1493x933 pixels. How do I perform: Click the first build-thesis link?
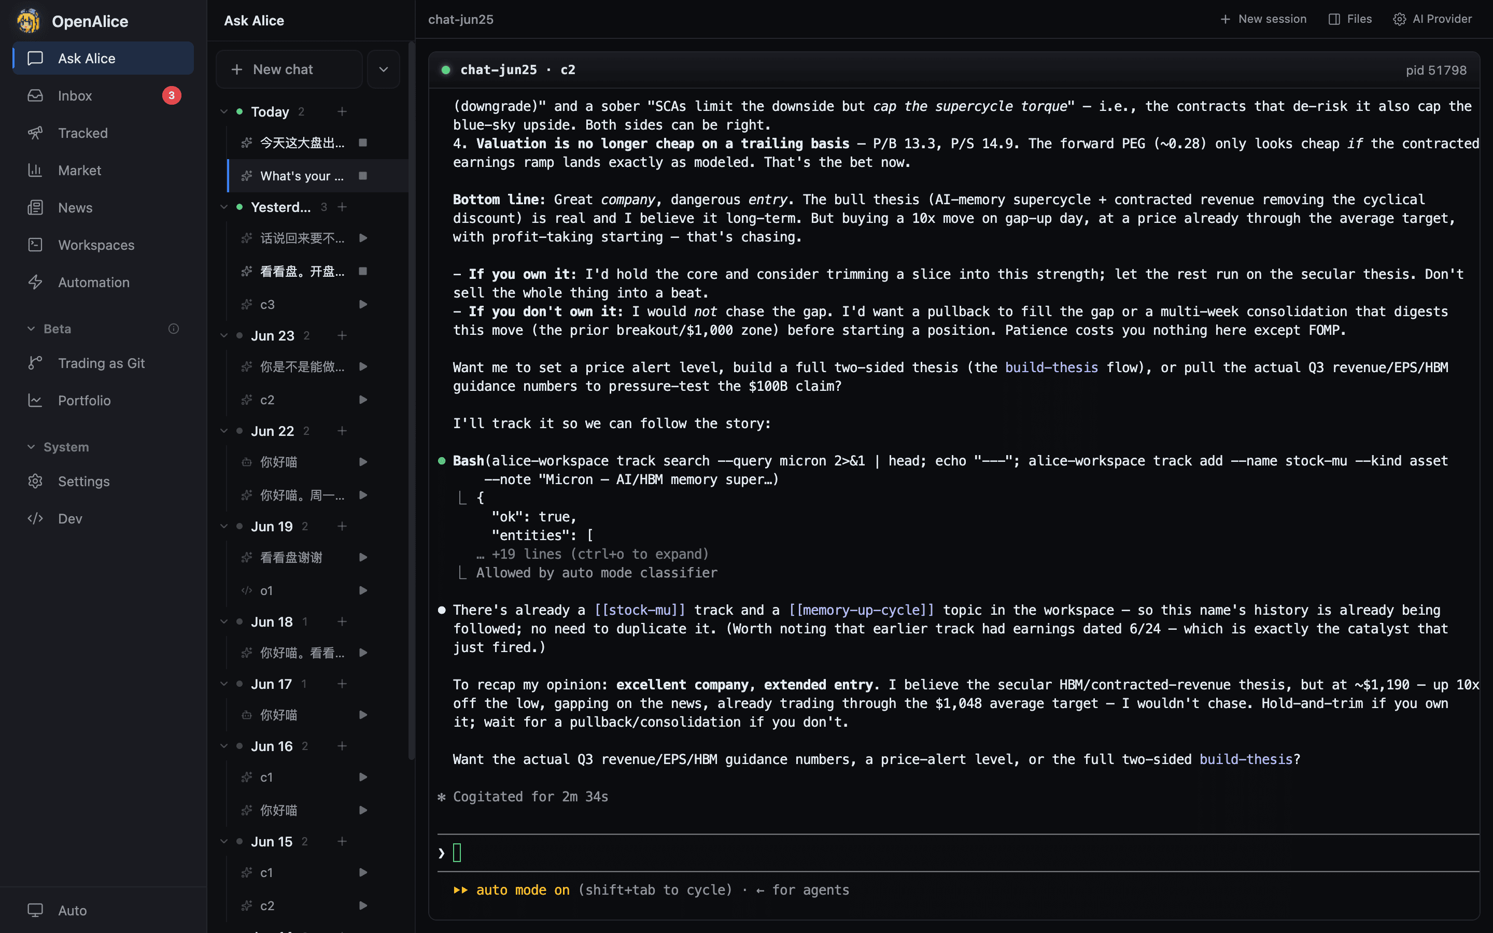click(1051, 367)
